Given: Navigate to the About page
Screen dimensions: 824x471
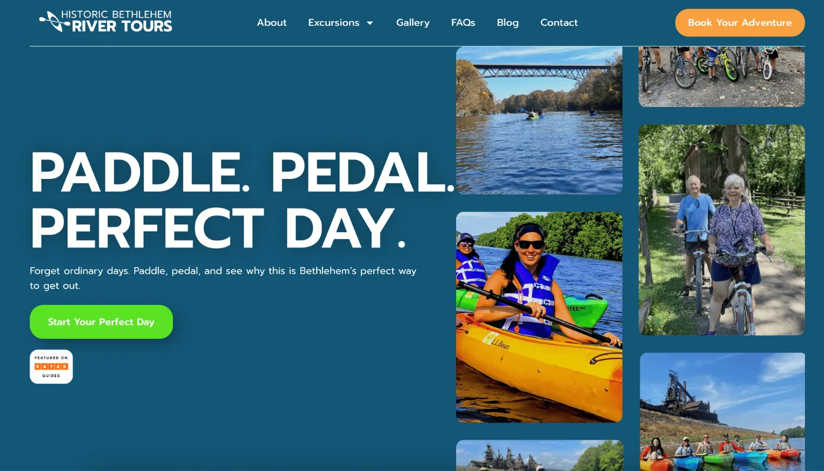Looking at the screenshot, I should (271, 22).
